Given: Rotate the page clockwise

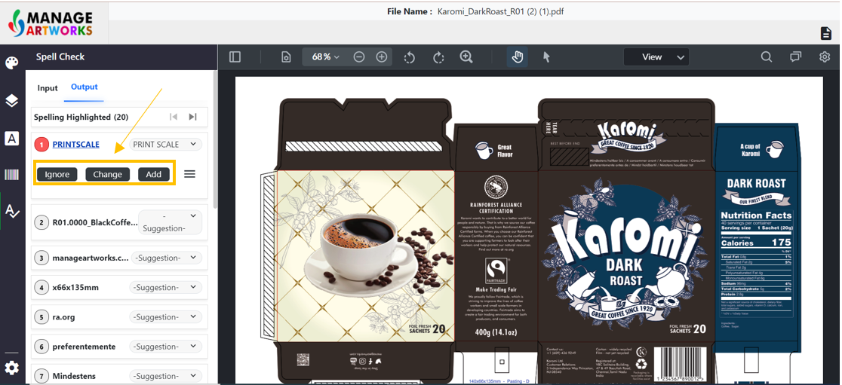Looking at the screenshot, I should [438, 57].
